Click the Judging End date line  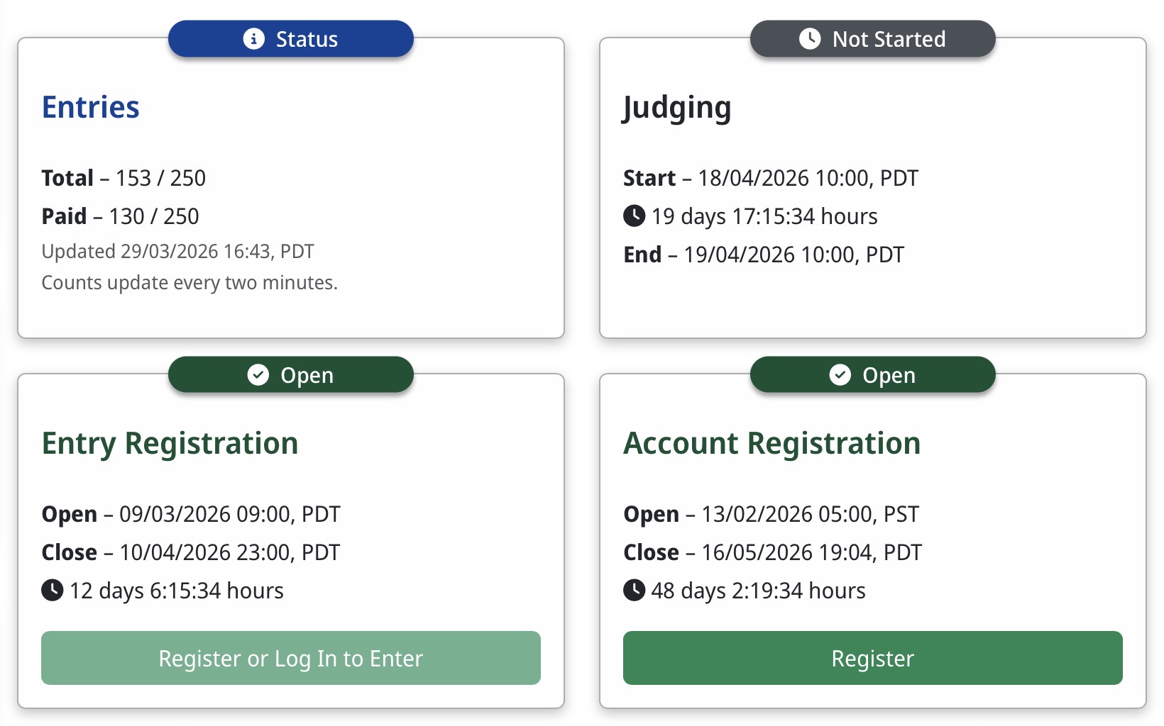click(763, 255)
